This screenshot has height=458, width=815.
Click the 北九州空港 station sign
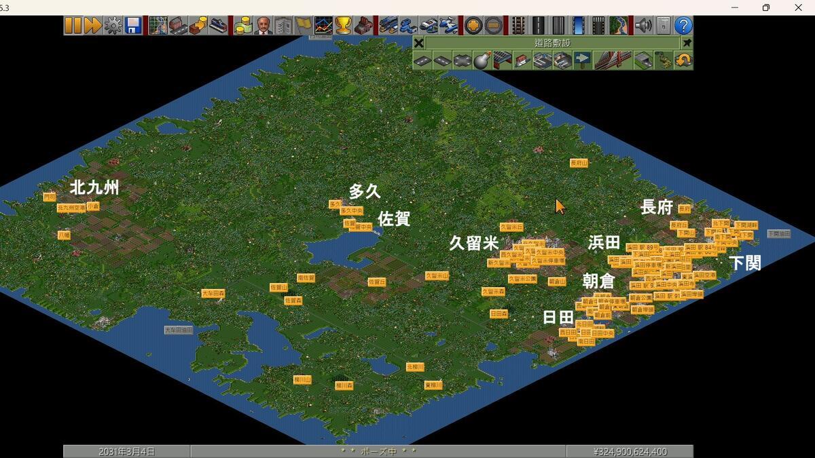[71, 208]
